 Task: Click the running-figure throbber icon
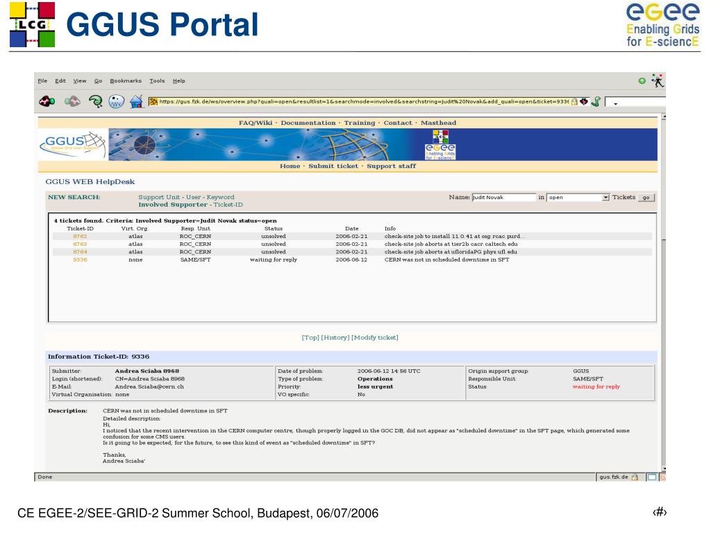coord(658,81)
